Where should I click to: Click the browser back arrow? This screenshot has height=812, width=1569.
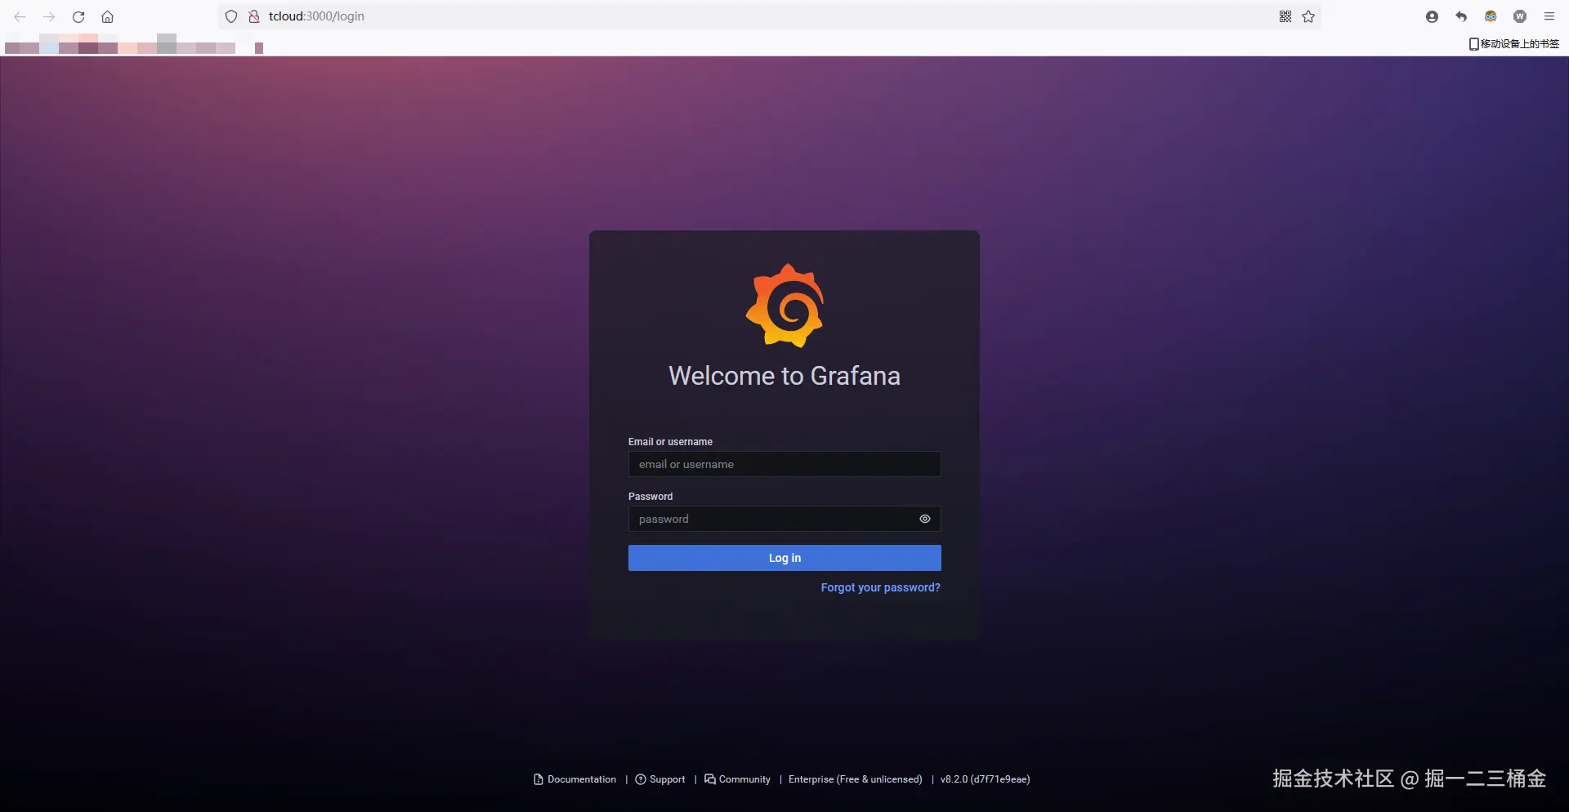pyautogui.click(x=20, y=16)
